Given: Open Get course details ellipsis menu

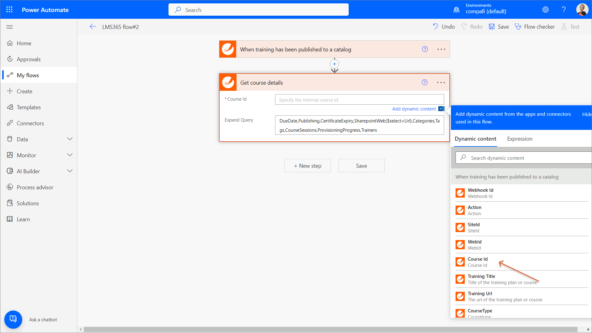Looking at the screenshot, I should [x=441, y=82].
